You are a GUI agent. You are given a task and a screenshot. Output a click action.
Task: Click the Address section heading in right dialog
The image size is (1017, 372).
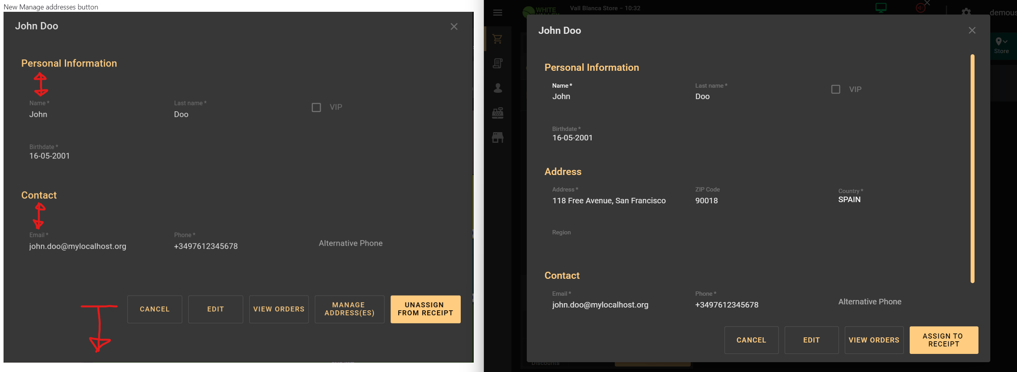click(x=563, y=172)
